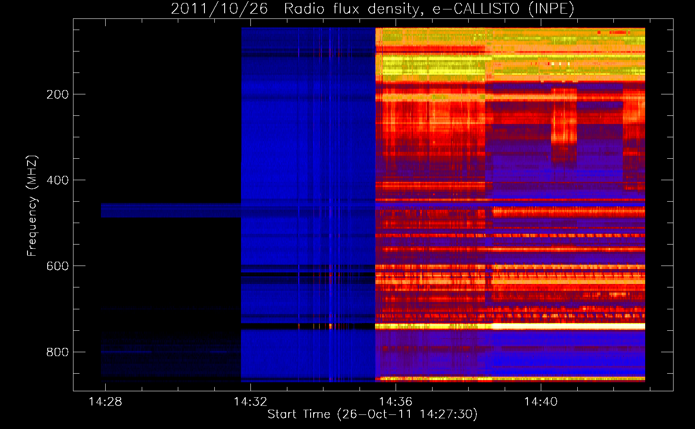695x429 pixels.
Task: Click the 14:28 time tick label
Action: [x=105, y=402]
